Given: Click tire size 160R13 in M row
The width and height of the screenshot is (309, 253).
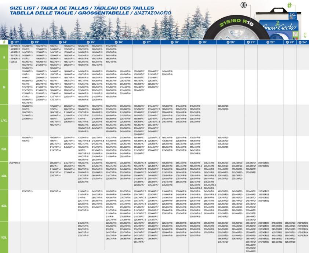Looking at the screenshot, I should pos(26,78).
